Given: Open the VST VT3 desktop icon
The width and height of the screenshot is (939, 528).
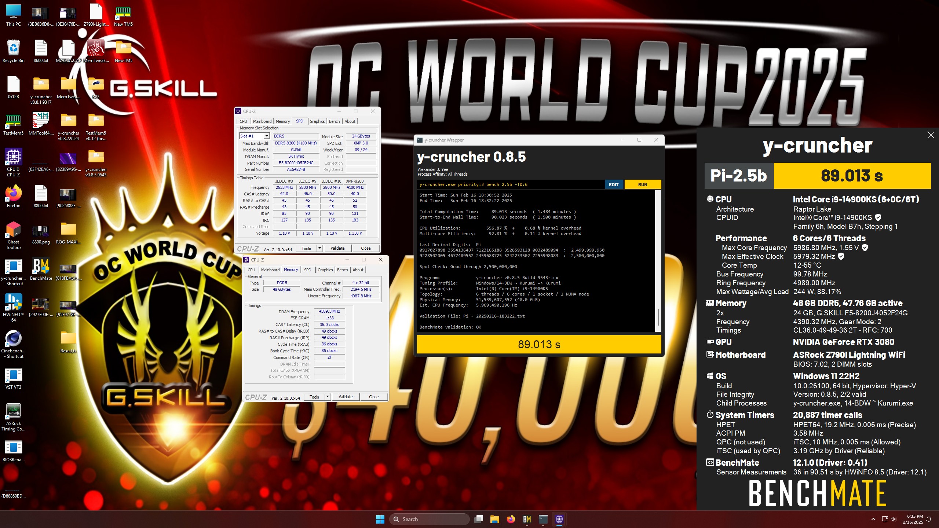Looking at the screenshot, I should click(14, 378).
